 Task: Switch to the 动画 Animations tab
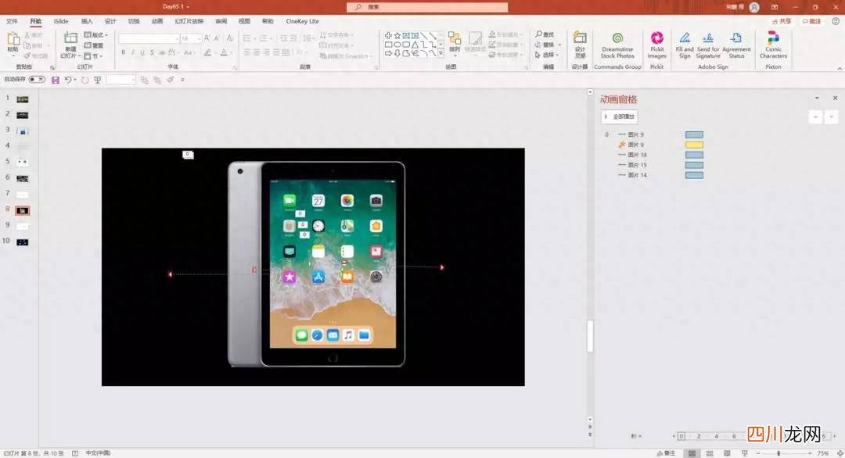(x=156, y=22)
